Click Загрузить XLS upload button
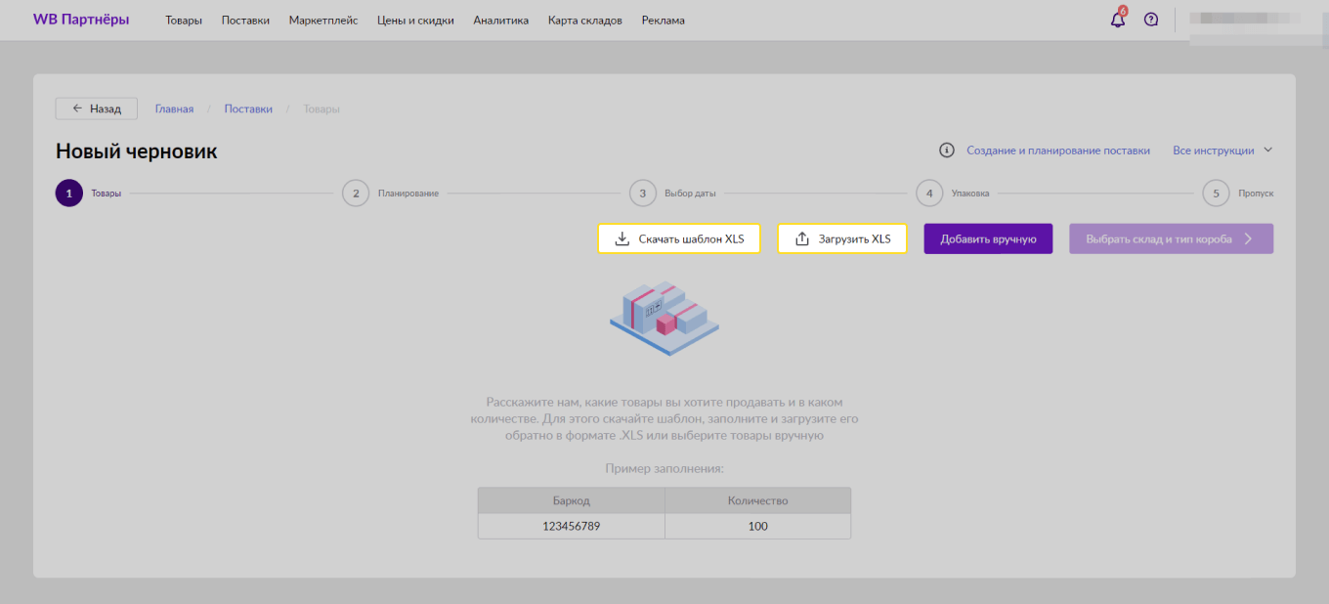The height and width of the screenshot is (604, 1329). pyautogui.click(x=842, y=238)
